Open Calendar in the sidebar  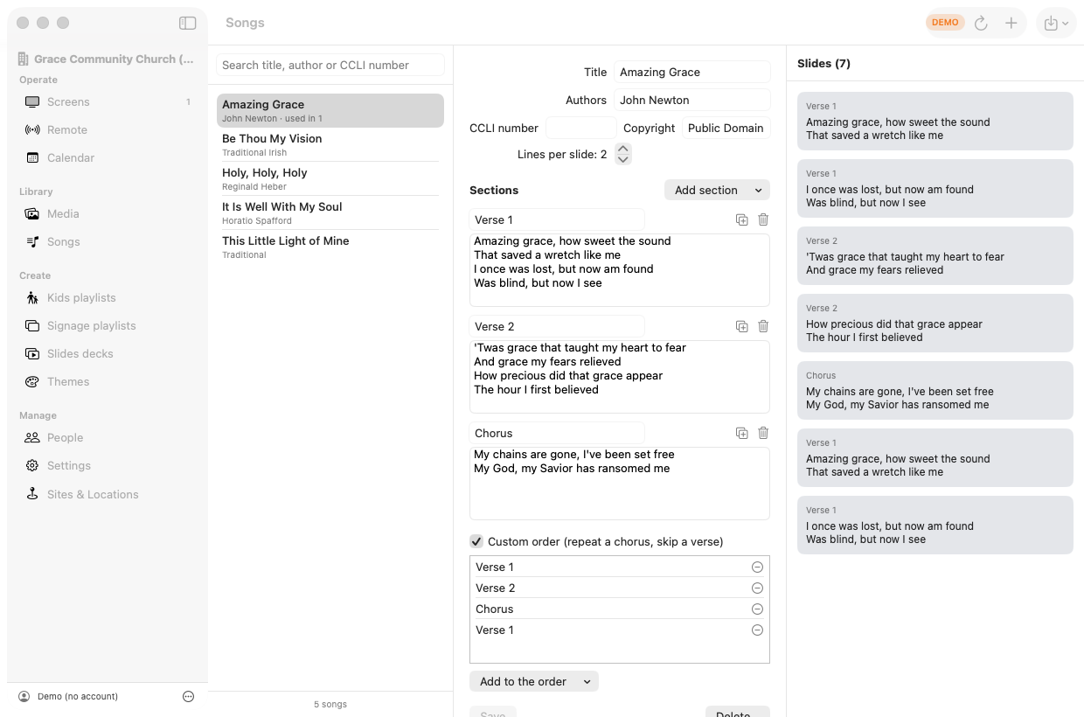click(108, 157)
